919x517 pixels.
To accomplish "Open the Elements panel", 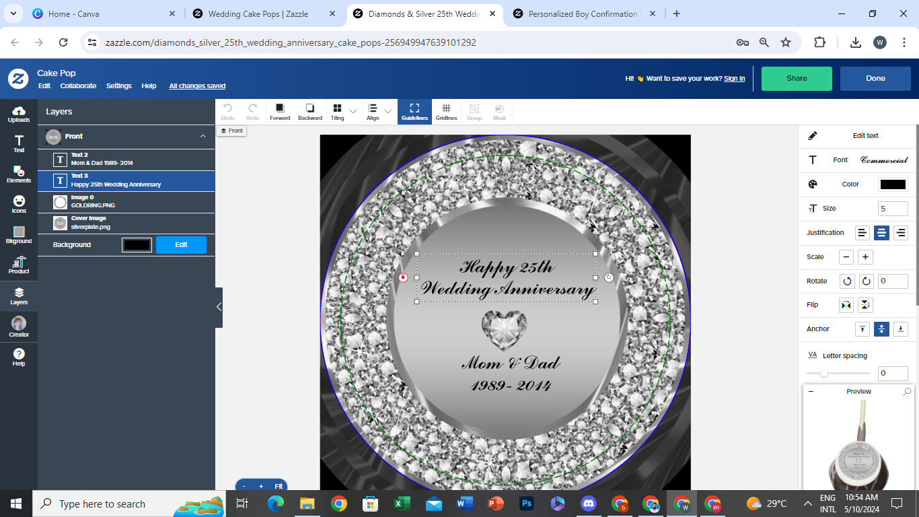I will click(19, 174).
